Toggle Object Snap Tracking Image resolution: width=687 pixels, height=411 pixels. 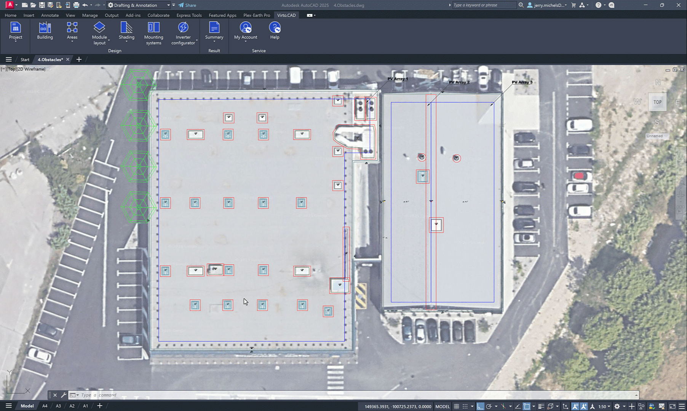point(518,406)
